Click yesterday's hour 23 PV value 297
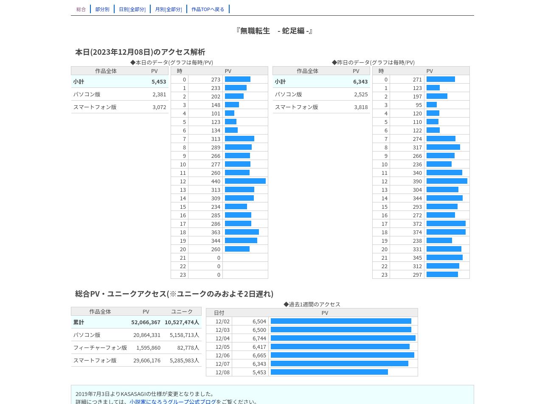The height and width of the screenshot is (404, 545). point(417,275)
